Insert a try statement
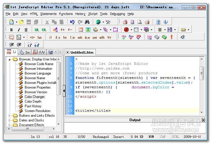Screen dimensions: 211x144 (109, 38)
